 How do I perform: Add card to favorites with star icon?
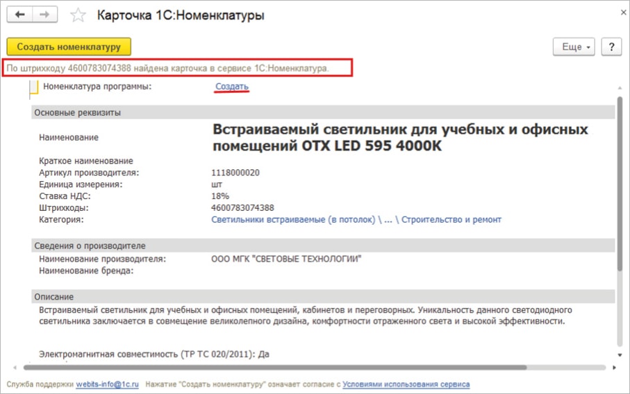point(79,15)
